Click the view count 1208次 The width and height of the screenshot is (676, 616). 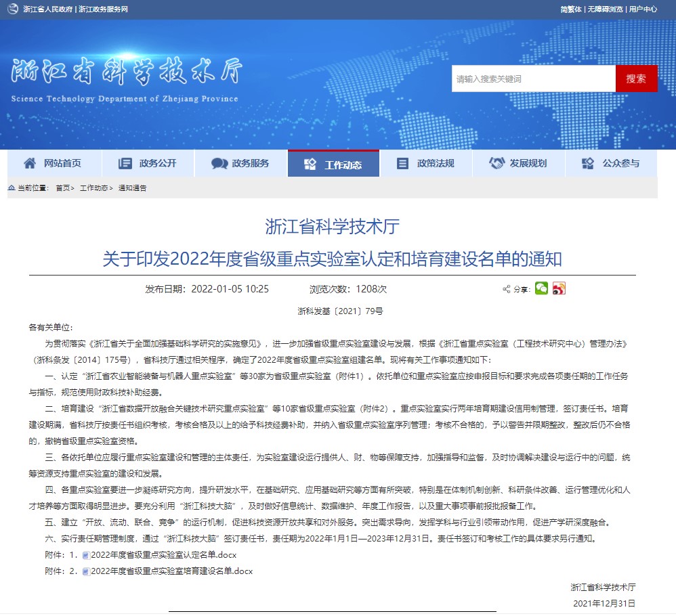pyautogui.click(x=371, y=289)
